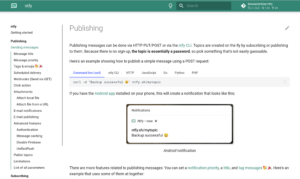Select the HTTP code tab
The height and width of the screenshot is (179, 300).
pos(130,73)
